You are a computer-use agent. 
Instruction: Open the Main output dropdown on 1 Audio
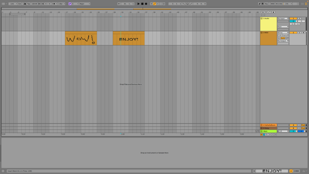[283, 26]
